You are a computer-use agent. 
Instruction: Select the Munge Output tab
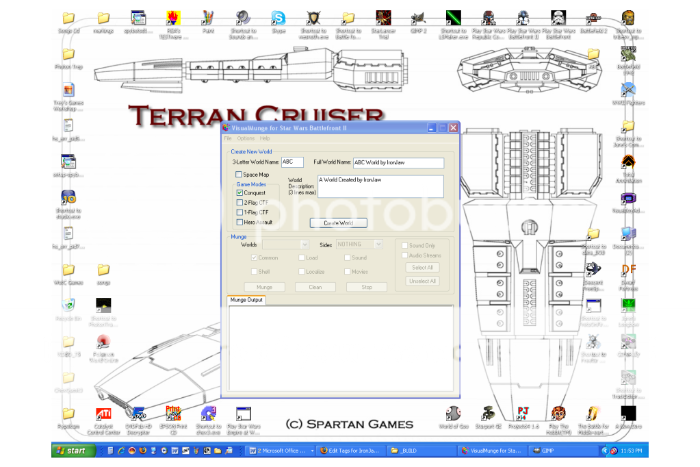(x=246, y=300)
